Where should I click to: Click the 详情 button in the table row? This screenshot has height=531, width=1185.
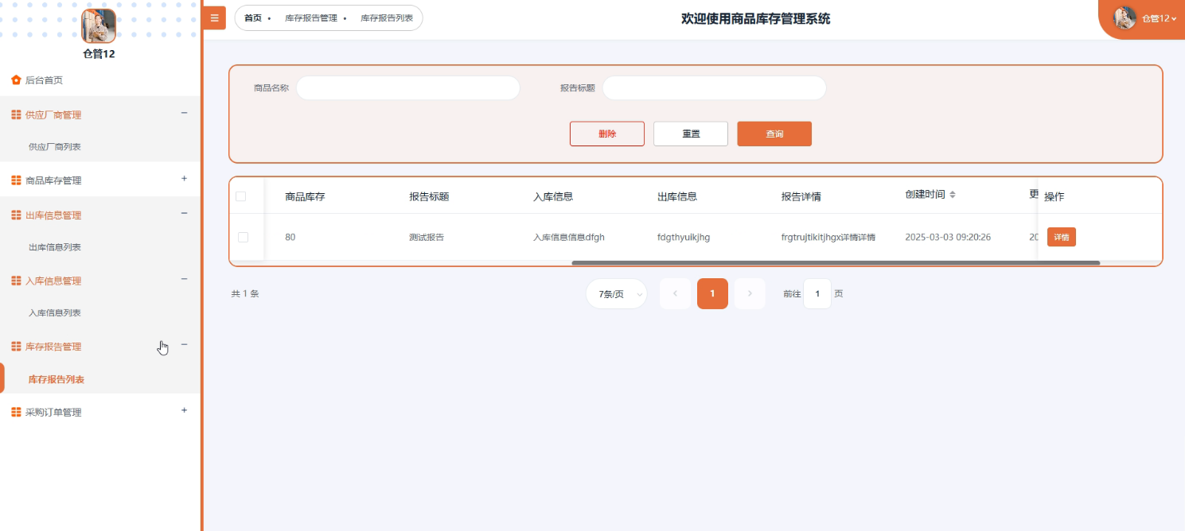[1062, 237]
